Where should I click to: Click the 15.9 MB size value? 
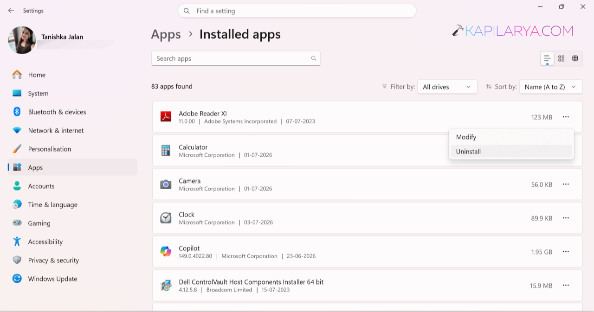(541, 286)
